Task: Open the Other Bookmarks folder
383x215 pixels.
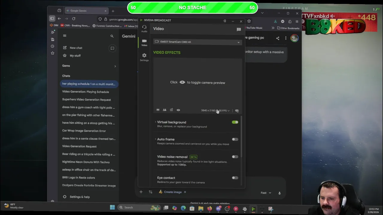Action: click(288, 28)
